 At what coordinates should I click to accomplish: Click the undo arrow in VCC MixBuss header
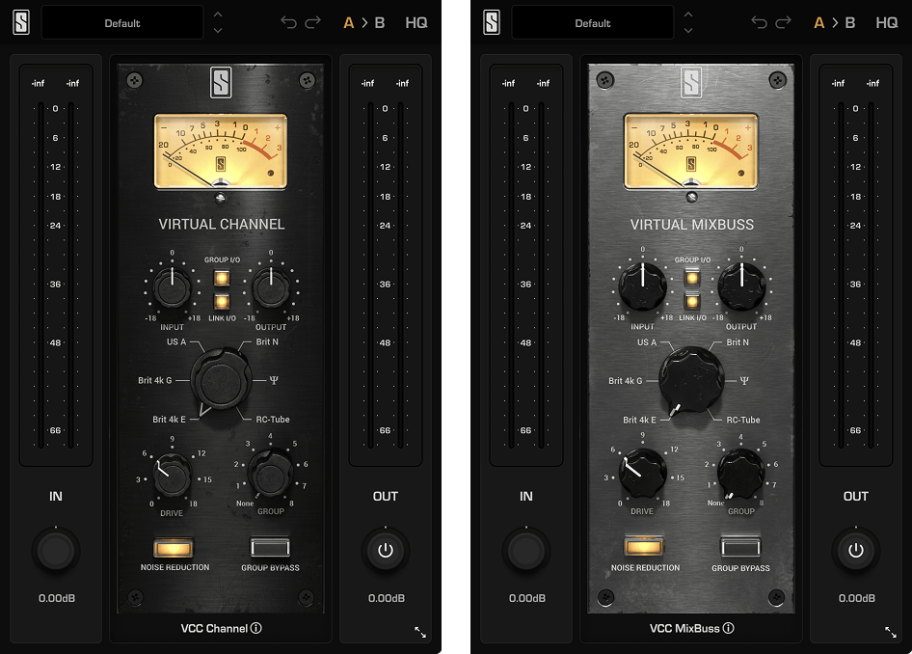[759, 22]
